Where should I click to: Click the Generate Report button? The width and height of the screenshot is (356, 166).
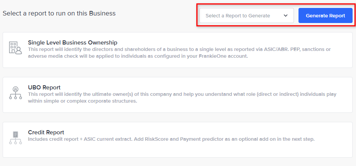click(325, 15)
